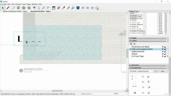Open the Arrange menu
171x96 pixels.
coord(18,4)
